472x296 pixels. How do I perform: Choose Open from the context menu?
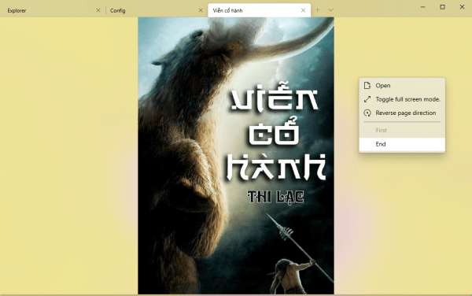[x=402, y=86]
